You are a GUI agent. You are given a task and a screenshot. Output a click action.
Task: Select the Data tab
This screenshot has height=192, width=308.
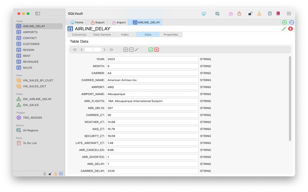click(x=148, y=35)
